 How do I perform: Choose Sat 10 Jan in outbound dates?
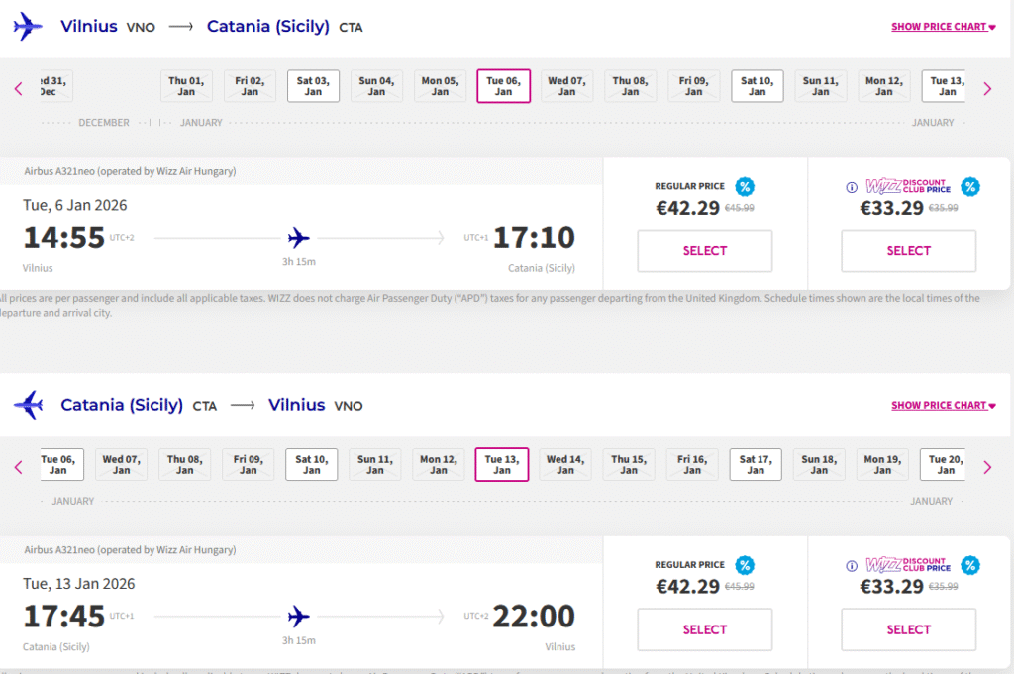click(757, 86)
